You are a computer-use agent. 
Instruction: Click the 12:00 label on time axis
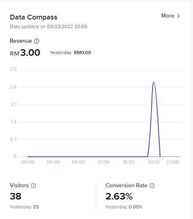coord(103,162)
